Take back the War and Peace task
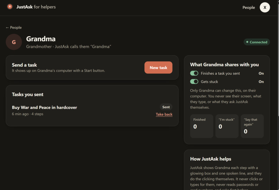The image size is (279, 190). [164, 114]
